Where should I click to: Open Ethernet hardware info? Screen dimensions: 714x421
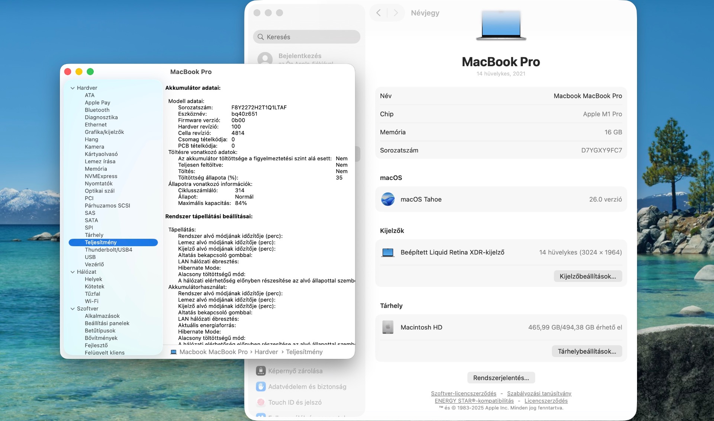click(x=96, y=125)
